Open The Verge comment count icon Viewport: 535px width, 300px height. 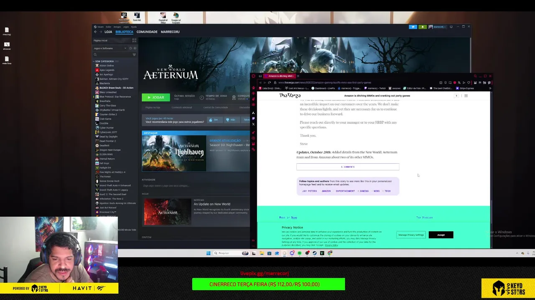point(456,96)
